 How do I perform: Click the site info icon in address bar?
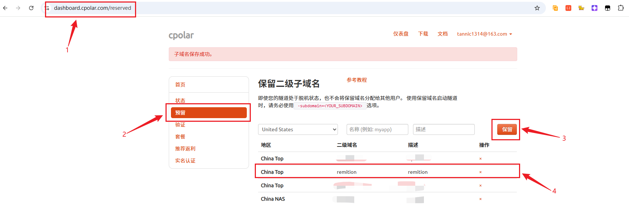tap(47, 8)
